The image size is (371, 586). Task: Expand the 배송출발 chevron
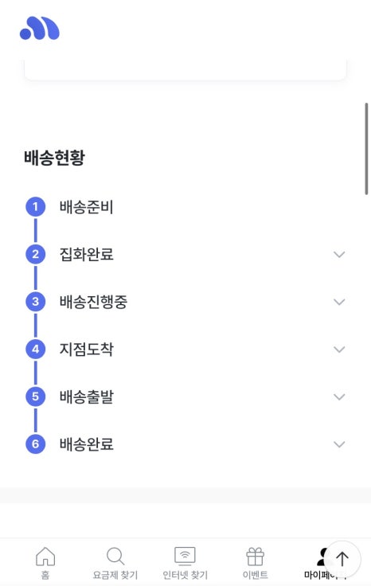tap(339, 397)
